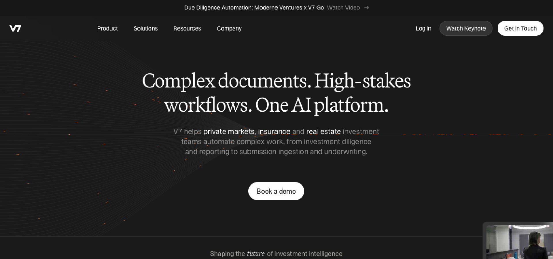This screenshot has height=259, width=553.
Task: Click the Due Diligence Automation banner text
Action: (x=254, y=8)
